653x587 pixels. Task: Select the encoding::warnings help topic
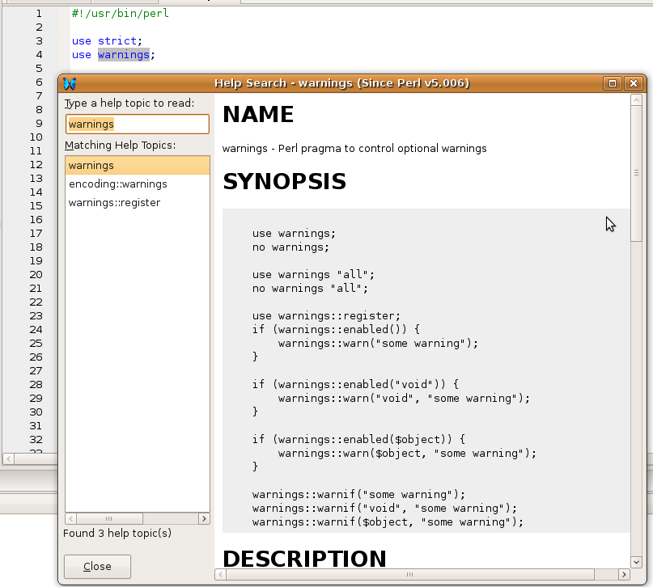pyautogui.click(x=117, y=184)
